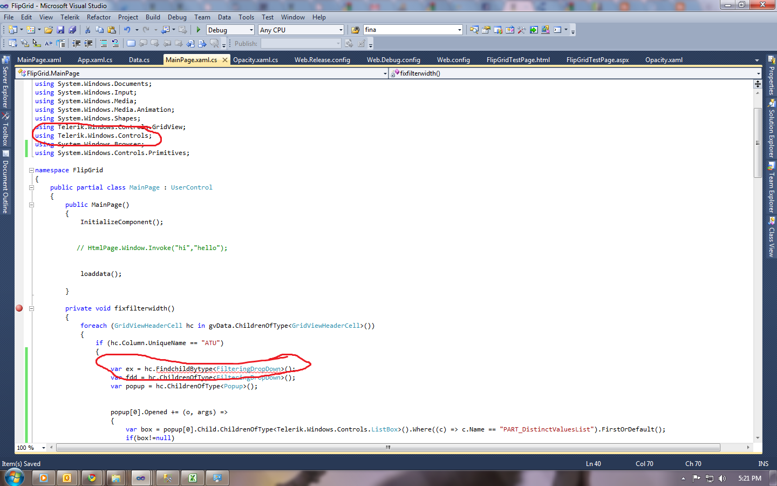Open Solution Explorer from the toolbar icon
This screenshot has height=486, width=777.
(x=474, y=30)
